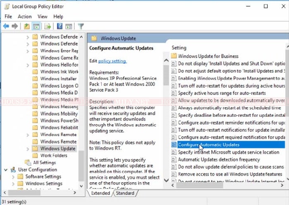This screenshot has width=289, height=205.
Task: Open the Help toolbar icon
Action: (x=60, y=26)
